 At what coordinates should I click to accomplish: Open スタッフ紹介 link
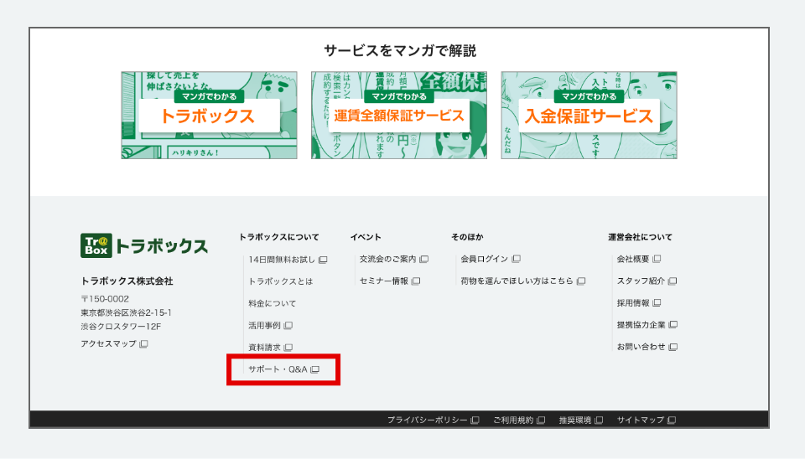click(641, 281)
